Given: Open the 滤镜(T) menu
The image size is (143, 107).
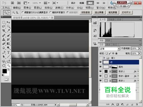Looking at the screenshot, I should [59, 8].
